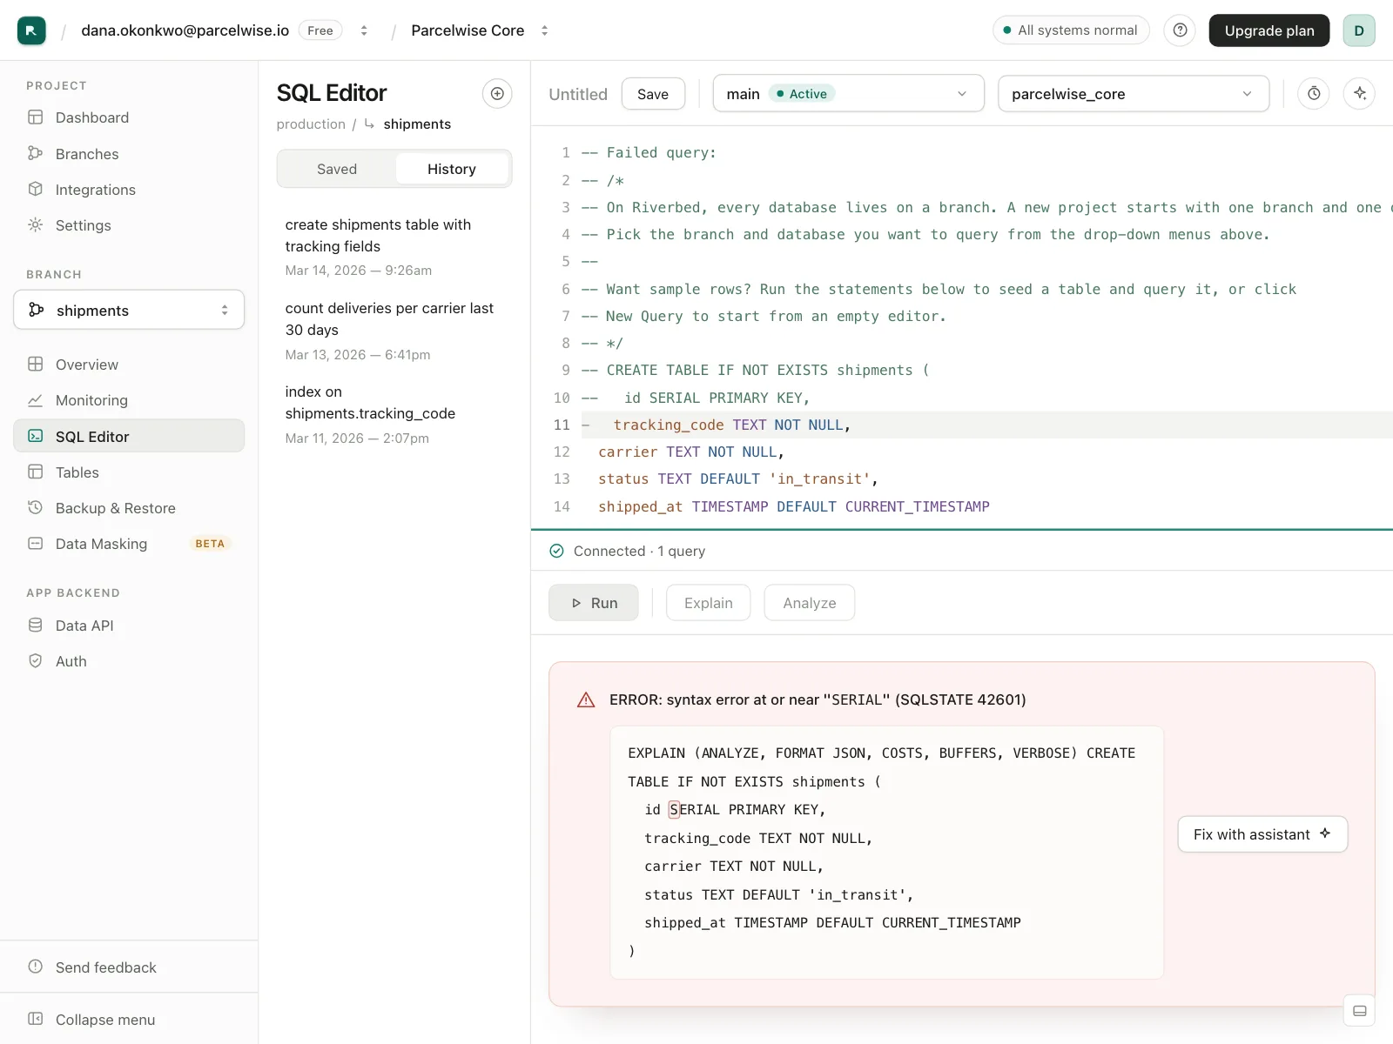The height and width of the screenshot is (1044, 1393).
Task: Open 'create shipments table with tracking fields' history entry
Action: point(394,247)
